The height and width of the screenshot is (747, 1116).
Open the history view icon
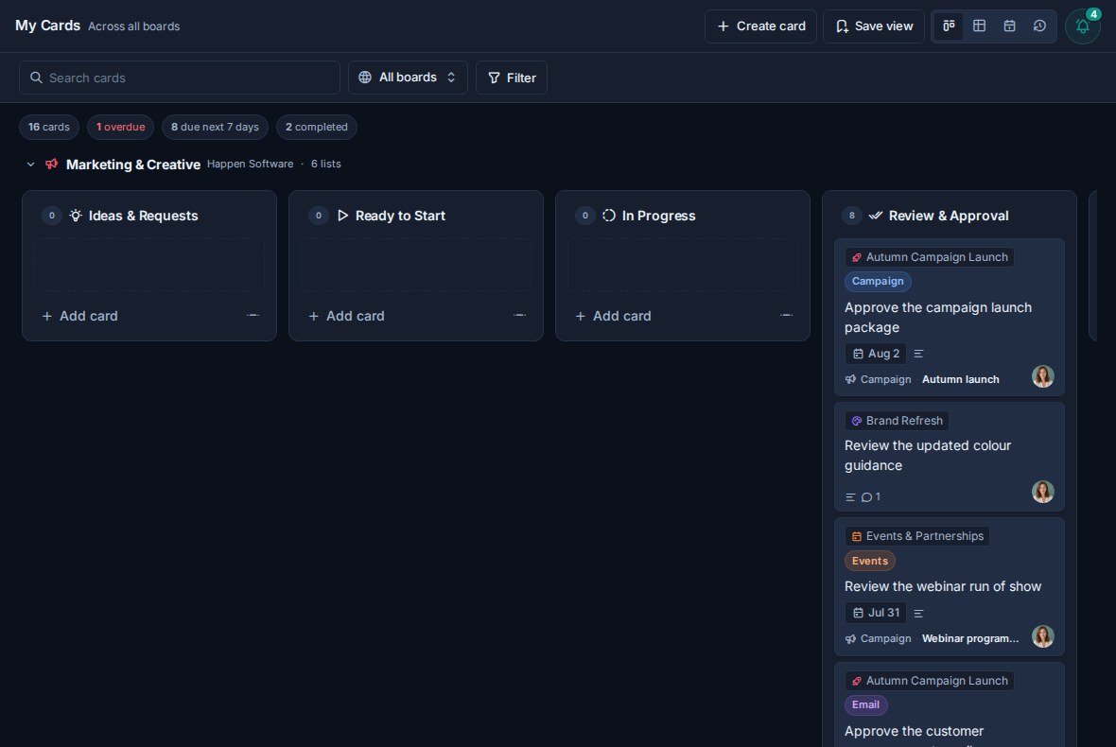[1039, 26]
